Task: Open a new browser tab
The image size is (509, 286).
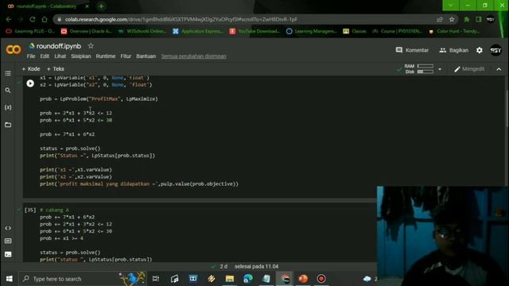Action: click(x=101, y=6)
